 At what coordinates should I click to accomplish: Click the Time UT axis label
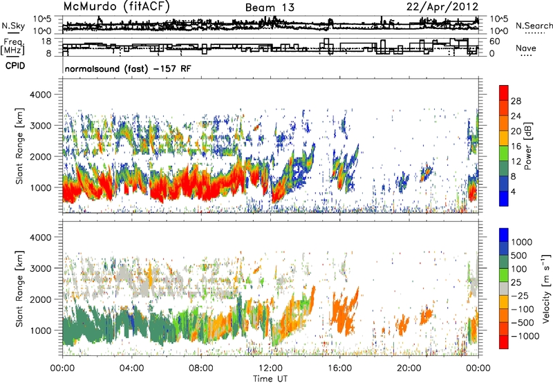click(270, 379)
